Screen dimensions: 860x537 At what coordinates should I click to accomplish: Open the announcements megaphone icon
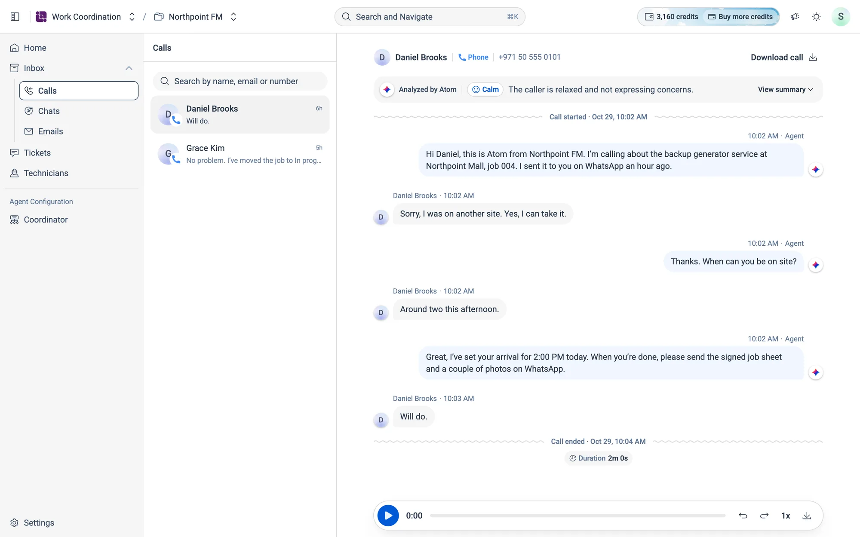(x=795, y=17)
